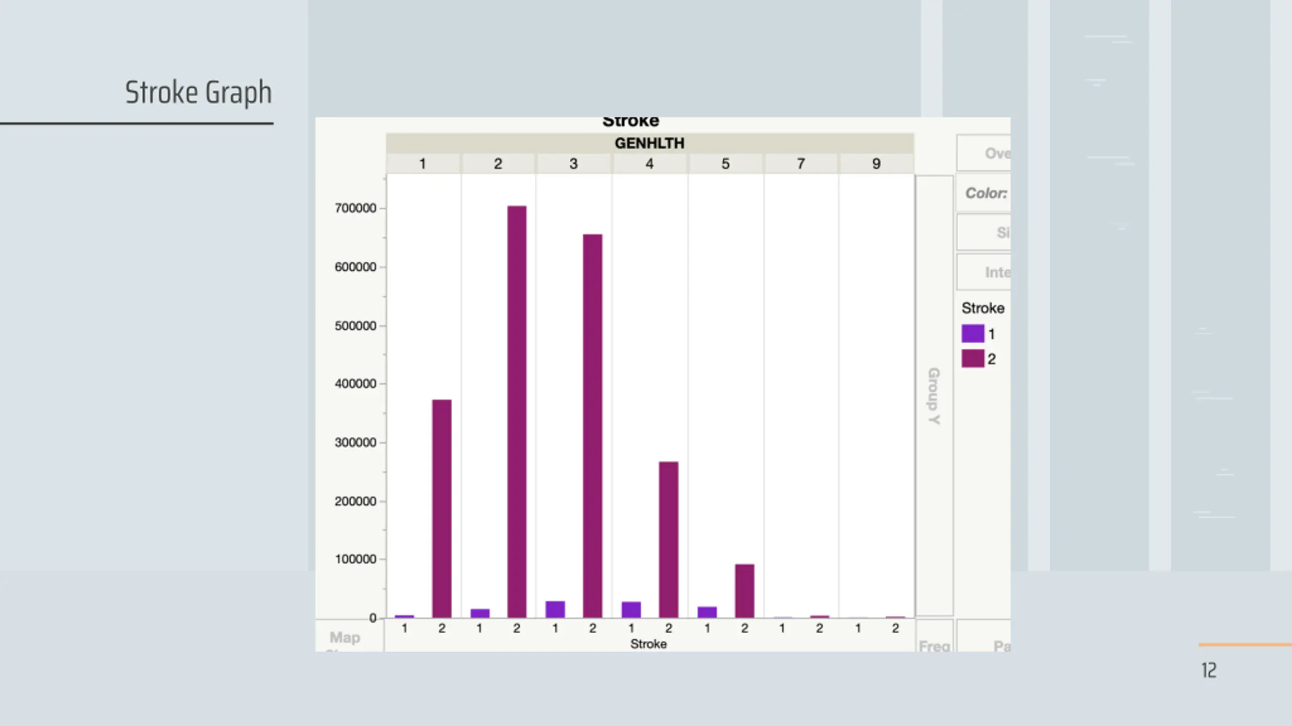The height and width of the screenshot is (726, 1292).
Task: Click the Stroke Graph slide title
Action: coord(198,93)
